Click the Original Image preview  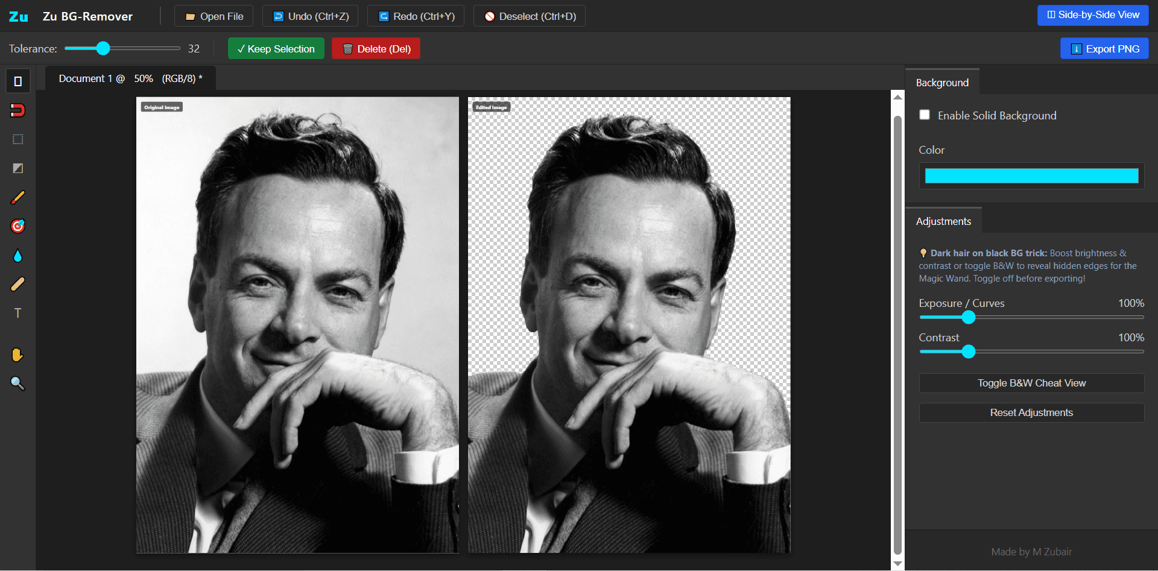click(x=297, y=325)
